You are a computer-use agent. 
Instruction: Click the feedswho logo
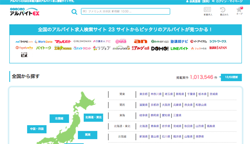[x=24, y=48]
